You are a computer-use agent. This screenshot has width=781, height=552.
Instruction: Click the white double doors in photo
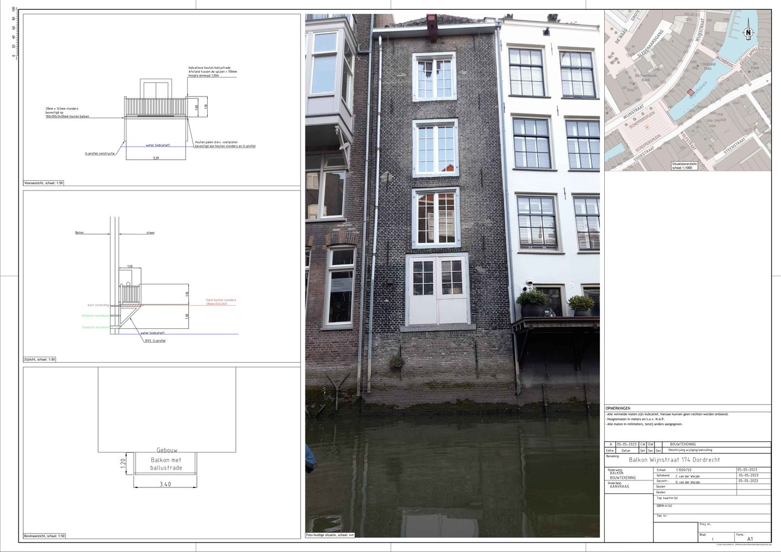pos(437,289)
